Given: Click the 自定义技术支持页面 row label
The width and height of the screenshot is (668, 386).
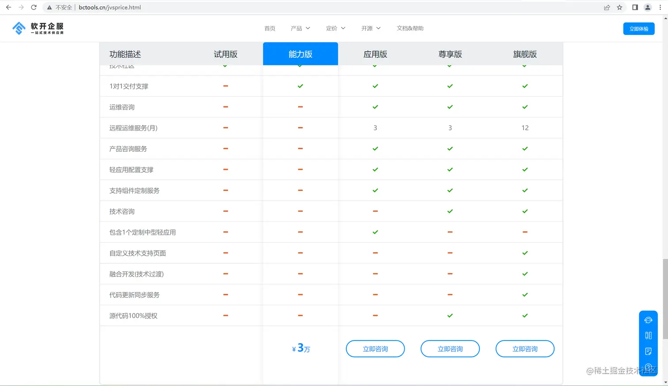Looking at the screenshot, I should click(137, 253).
